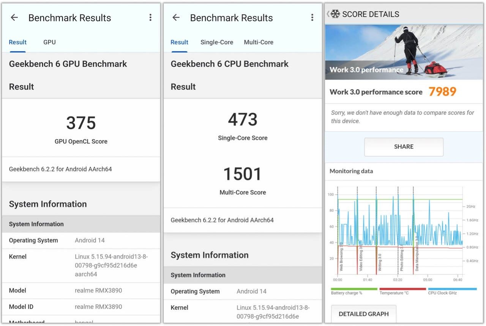This screenshot has height=326, width=486.
Task: Tap the 'Geekbench 6 GPU Benchmark' heading
Action: (68, 64)
